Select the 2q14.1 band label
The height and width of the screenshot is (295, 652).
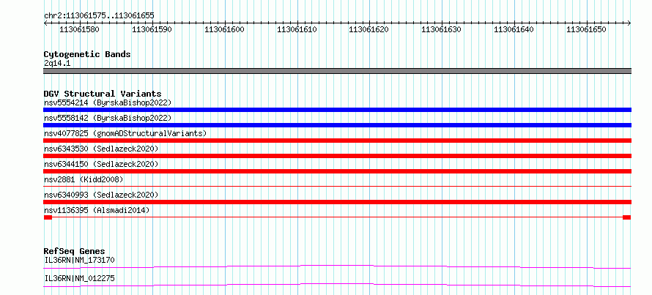[56, 63]
